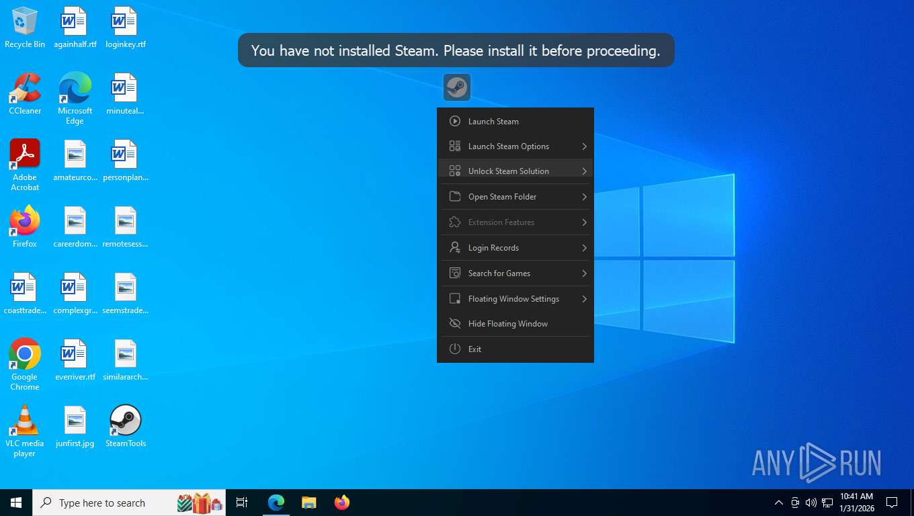
Task: Select the Adobe Acrobat desktop shortcut
Action: [25, 165]
